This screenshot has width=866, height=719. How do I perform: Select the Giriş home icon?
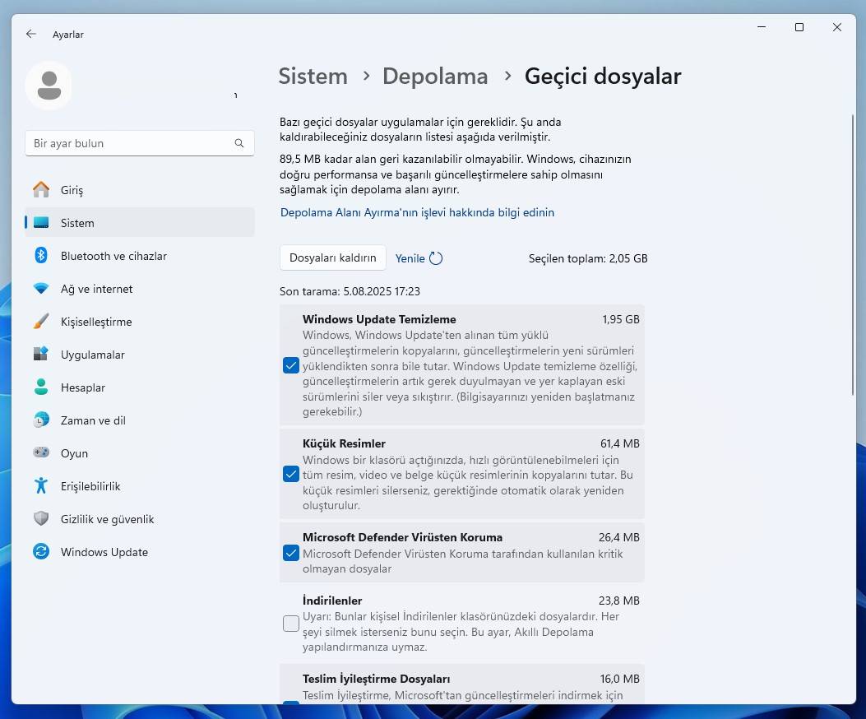click(x=41, y=190)
